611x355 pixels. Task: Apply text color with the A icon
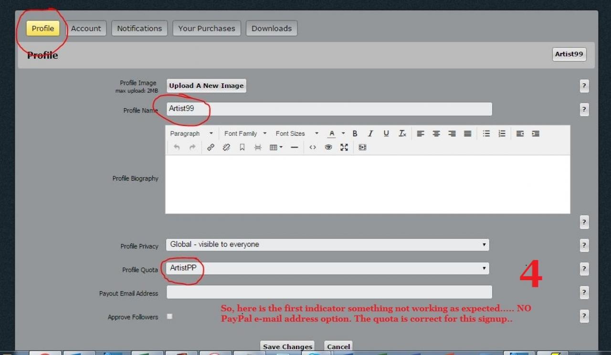pyautogui.click(x=331, y=134)
